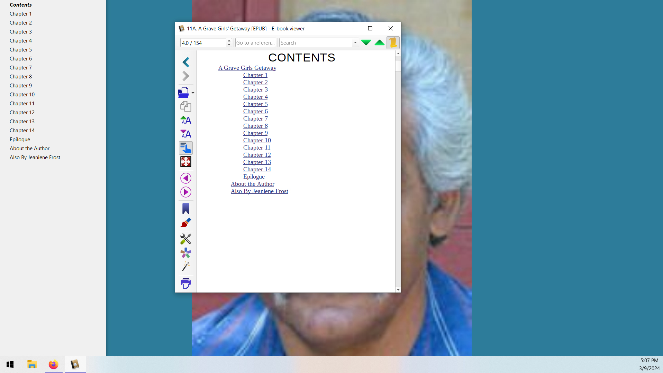Select Chapter 11 in the Contents sidebar
The image size is (663, 373).
point(22,104)
